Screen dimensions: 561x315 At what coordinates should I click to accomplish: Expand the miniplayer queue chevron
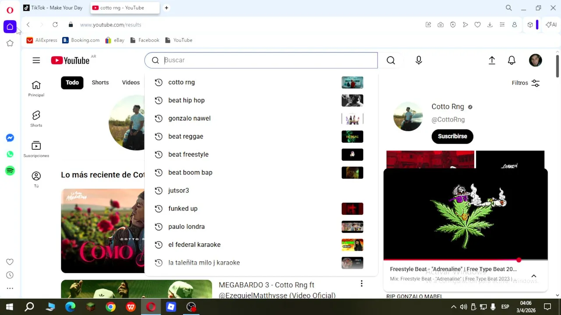tap(534, 276)
